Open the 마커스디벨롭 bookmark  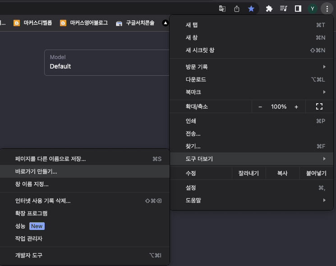pos(33,23)
